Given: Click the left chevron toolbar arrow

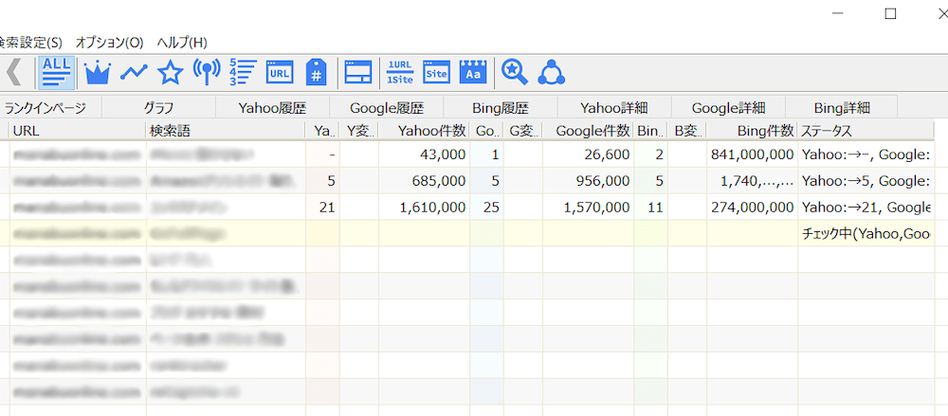Looking at the screenshot, I should pyautogui.click(x=14, y=73).
